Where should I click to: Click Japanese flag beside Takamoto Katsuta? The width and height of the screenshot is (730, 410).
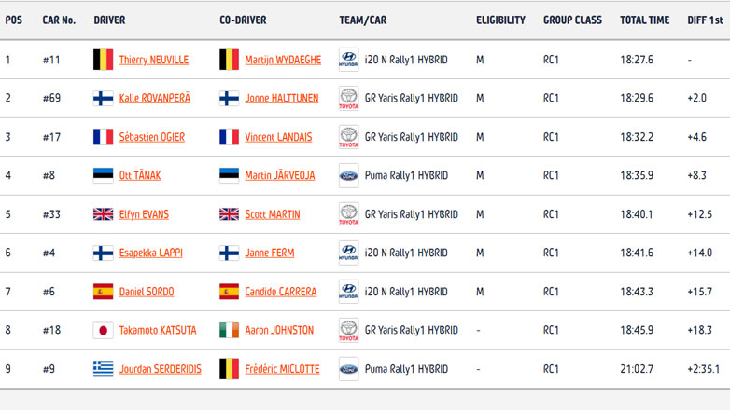click(103, 330)
